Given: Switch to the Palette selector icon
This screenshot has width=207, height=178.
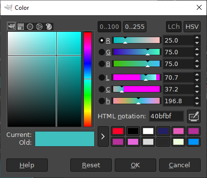Looking at the screenshot, I should coord(49,26).
